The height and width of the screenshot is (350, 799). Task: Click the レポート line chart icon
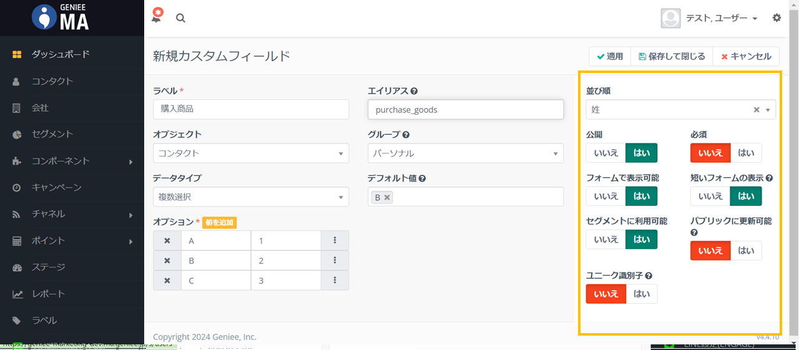click(x=17, y=294)
